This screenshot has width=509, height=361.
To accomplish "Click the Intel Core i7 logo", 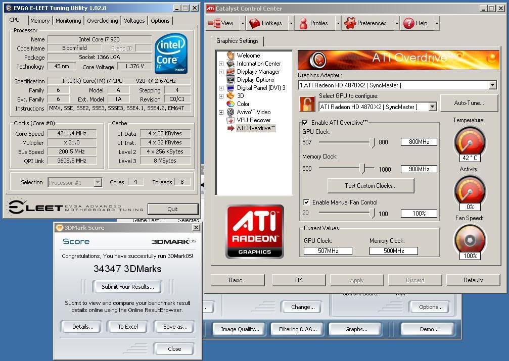I will point(171,53).
